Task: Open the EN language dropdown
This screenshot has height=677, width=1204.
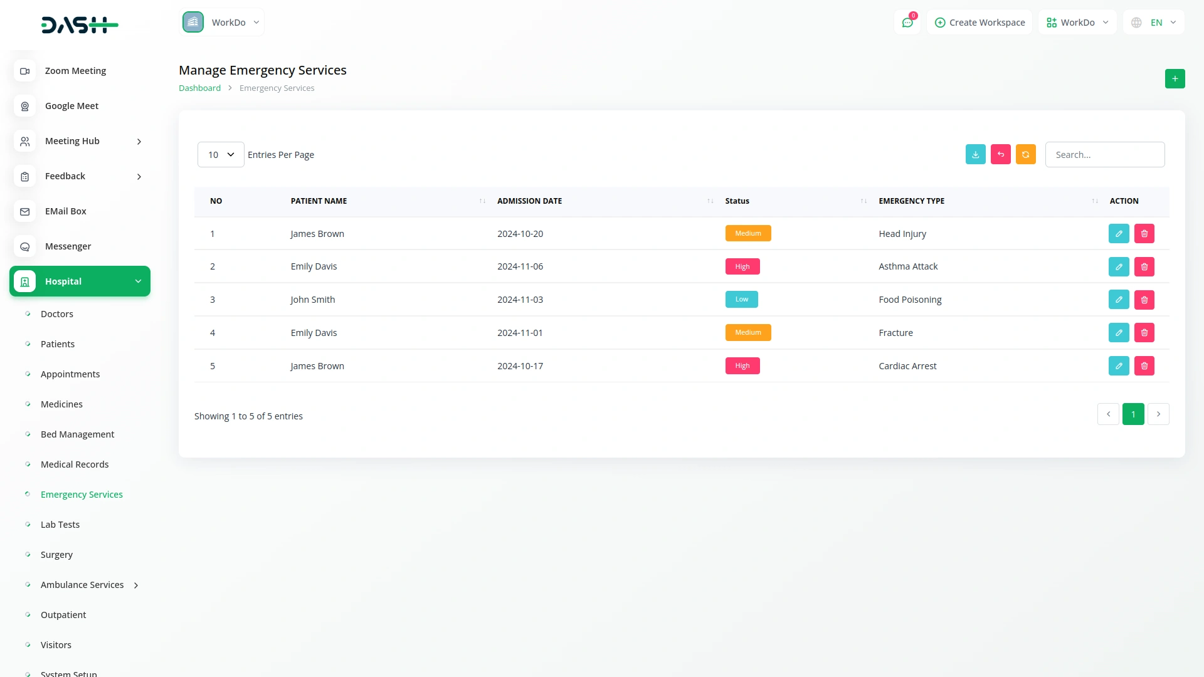Action: coord(1154,23)
